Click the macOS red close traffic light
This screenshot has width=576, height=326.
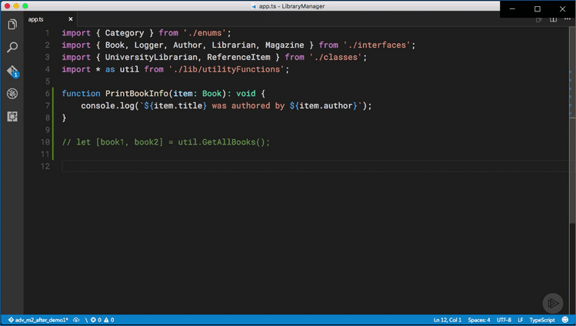point(7,6)
